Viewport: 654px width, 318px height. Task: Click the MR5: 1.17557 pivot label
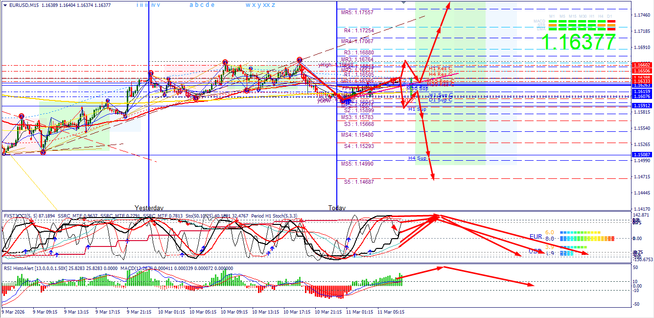coord(357,12)
